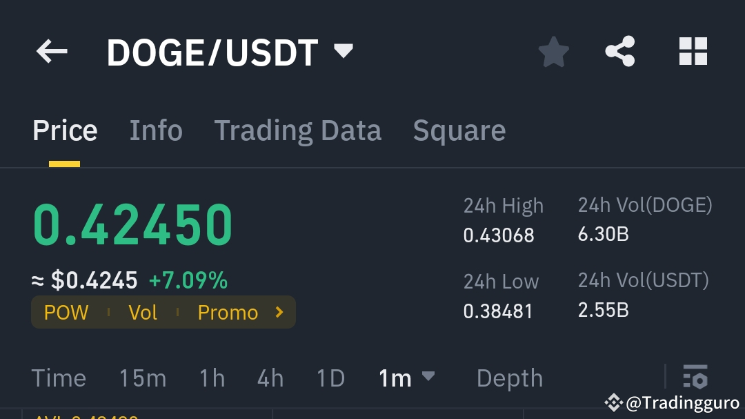Image resolution: width=745 pixels, height=419 pixels.
Task: Select the 1D chart interval
Action: pos(330,378)
